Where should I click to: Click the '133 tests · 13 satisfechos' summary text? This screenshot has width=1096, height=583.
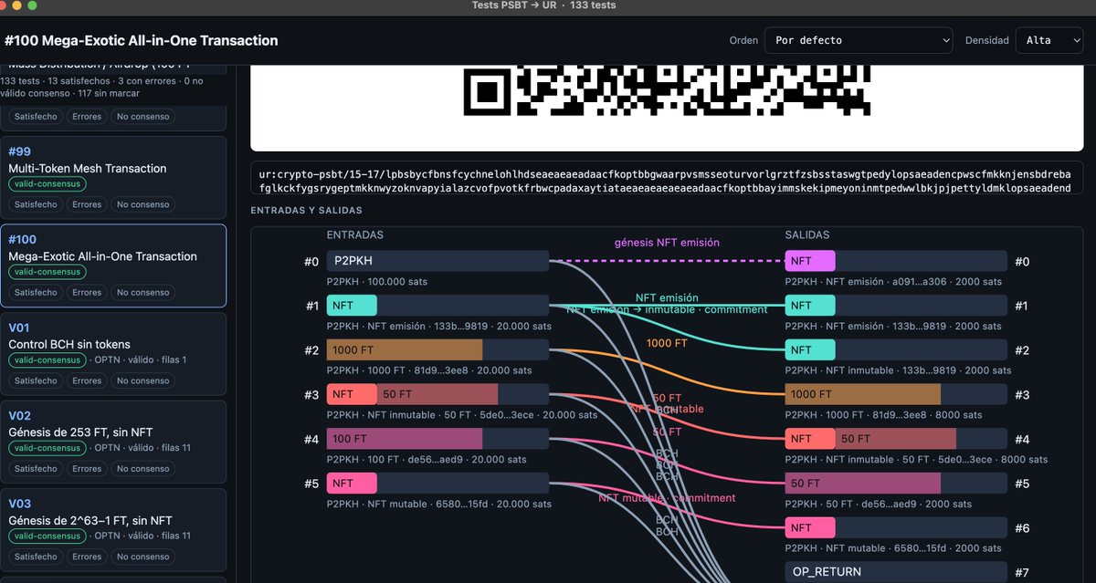(x=101, y=88)
